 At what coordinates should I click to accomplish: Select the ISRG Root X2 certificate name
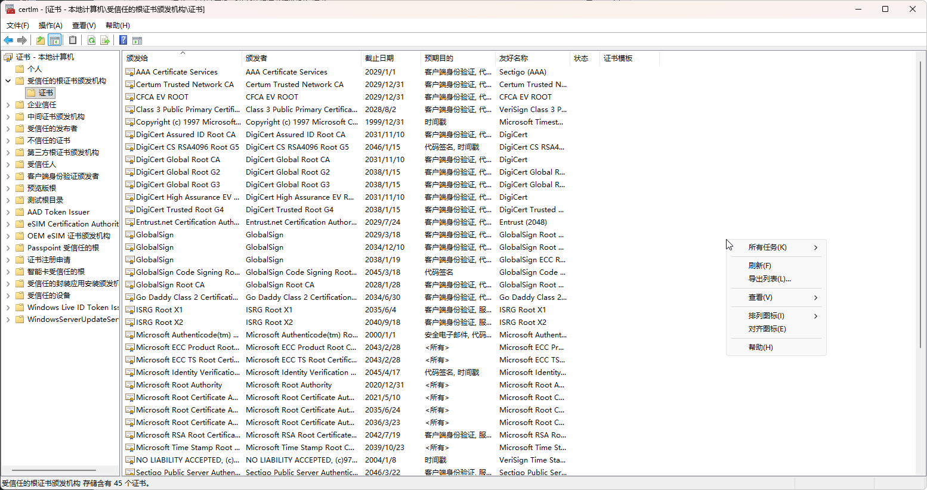click(159, 322)
